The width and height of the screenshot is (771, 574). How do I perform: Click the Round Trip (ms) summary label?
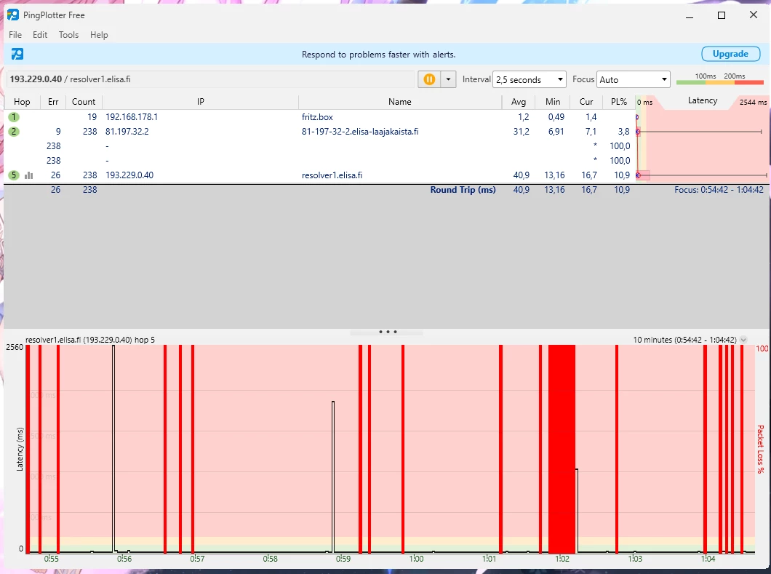tap(463, 190)
